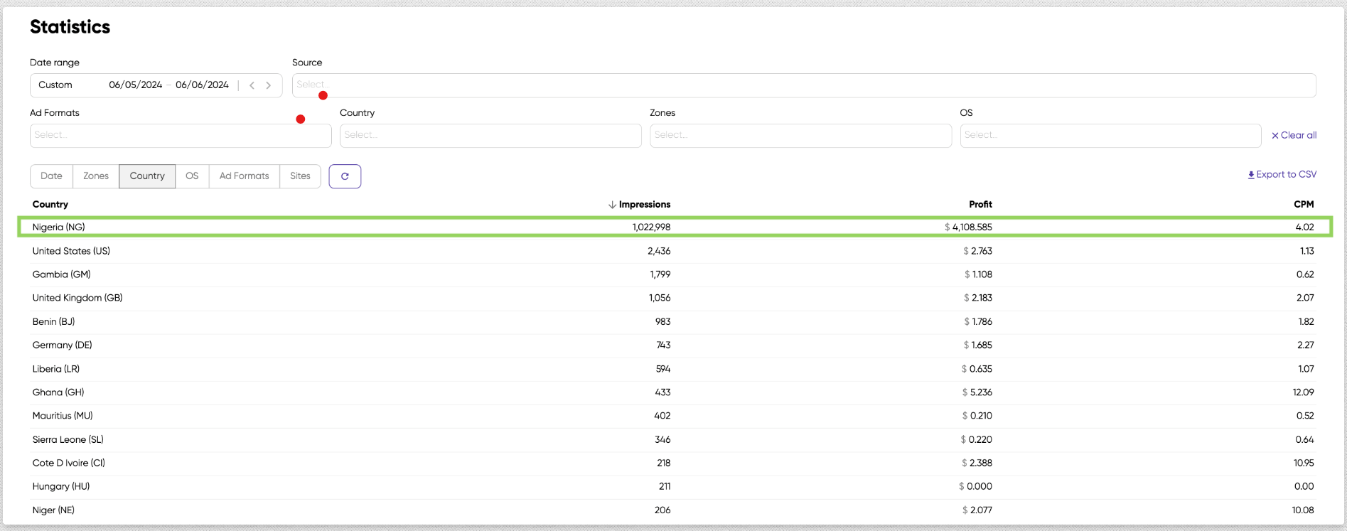Select the OS grouping tab
1347x531 pixels.
pyautogui.click(x=192, y=176)
